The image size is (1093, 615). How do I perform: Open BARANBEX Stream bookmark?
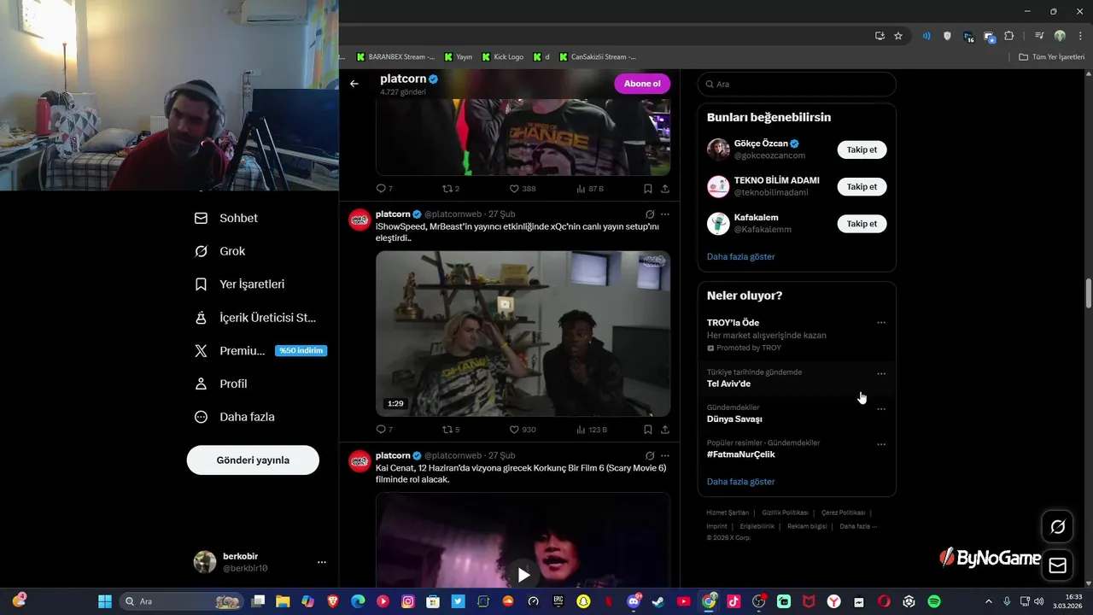click(395, 57)
